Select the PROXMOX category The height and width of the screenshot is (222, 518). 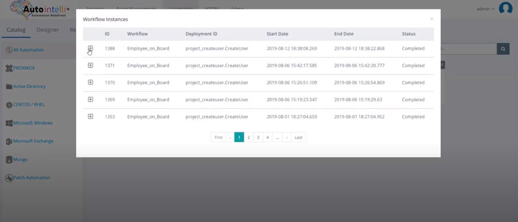[24, 68]
